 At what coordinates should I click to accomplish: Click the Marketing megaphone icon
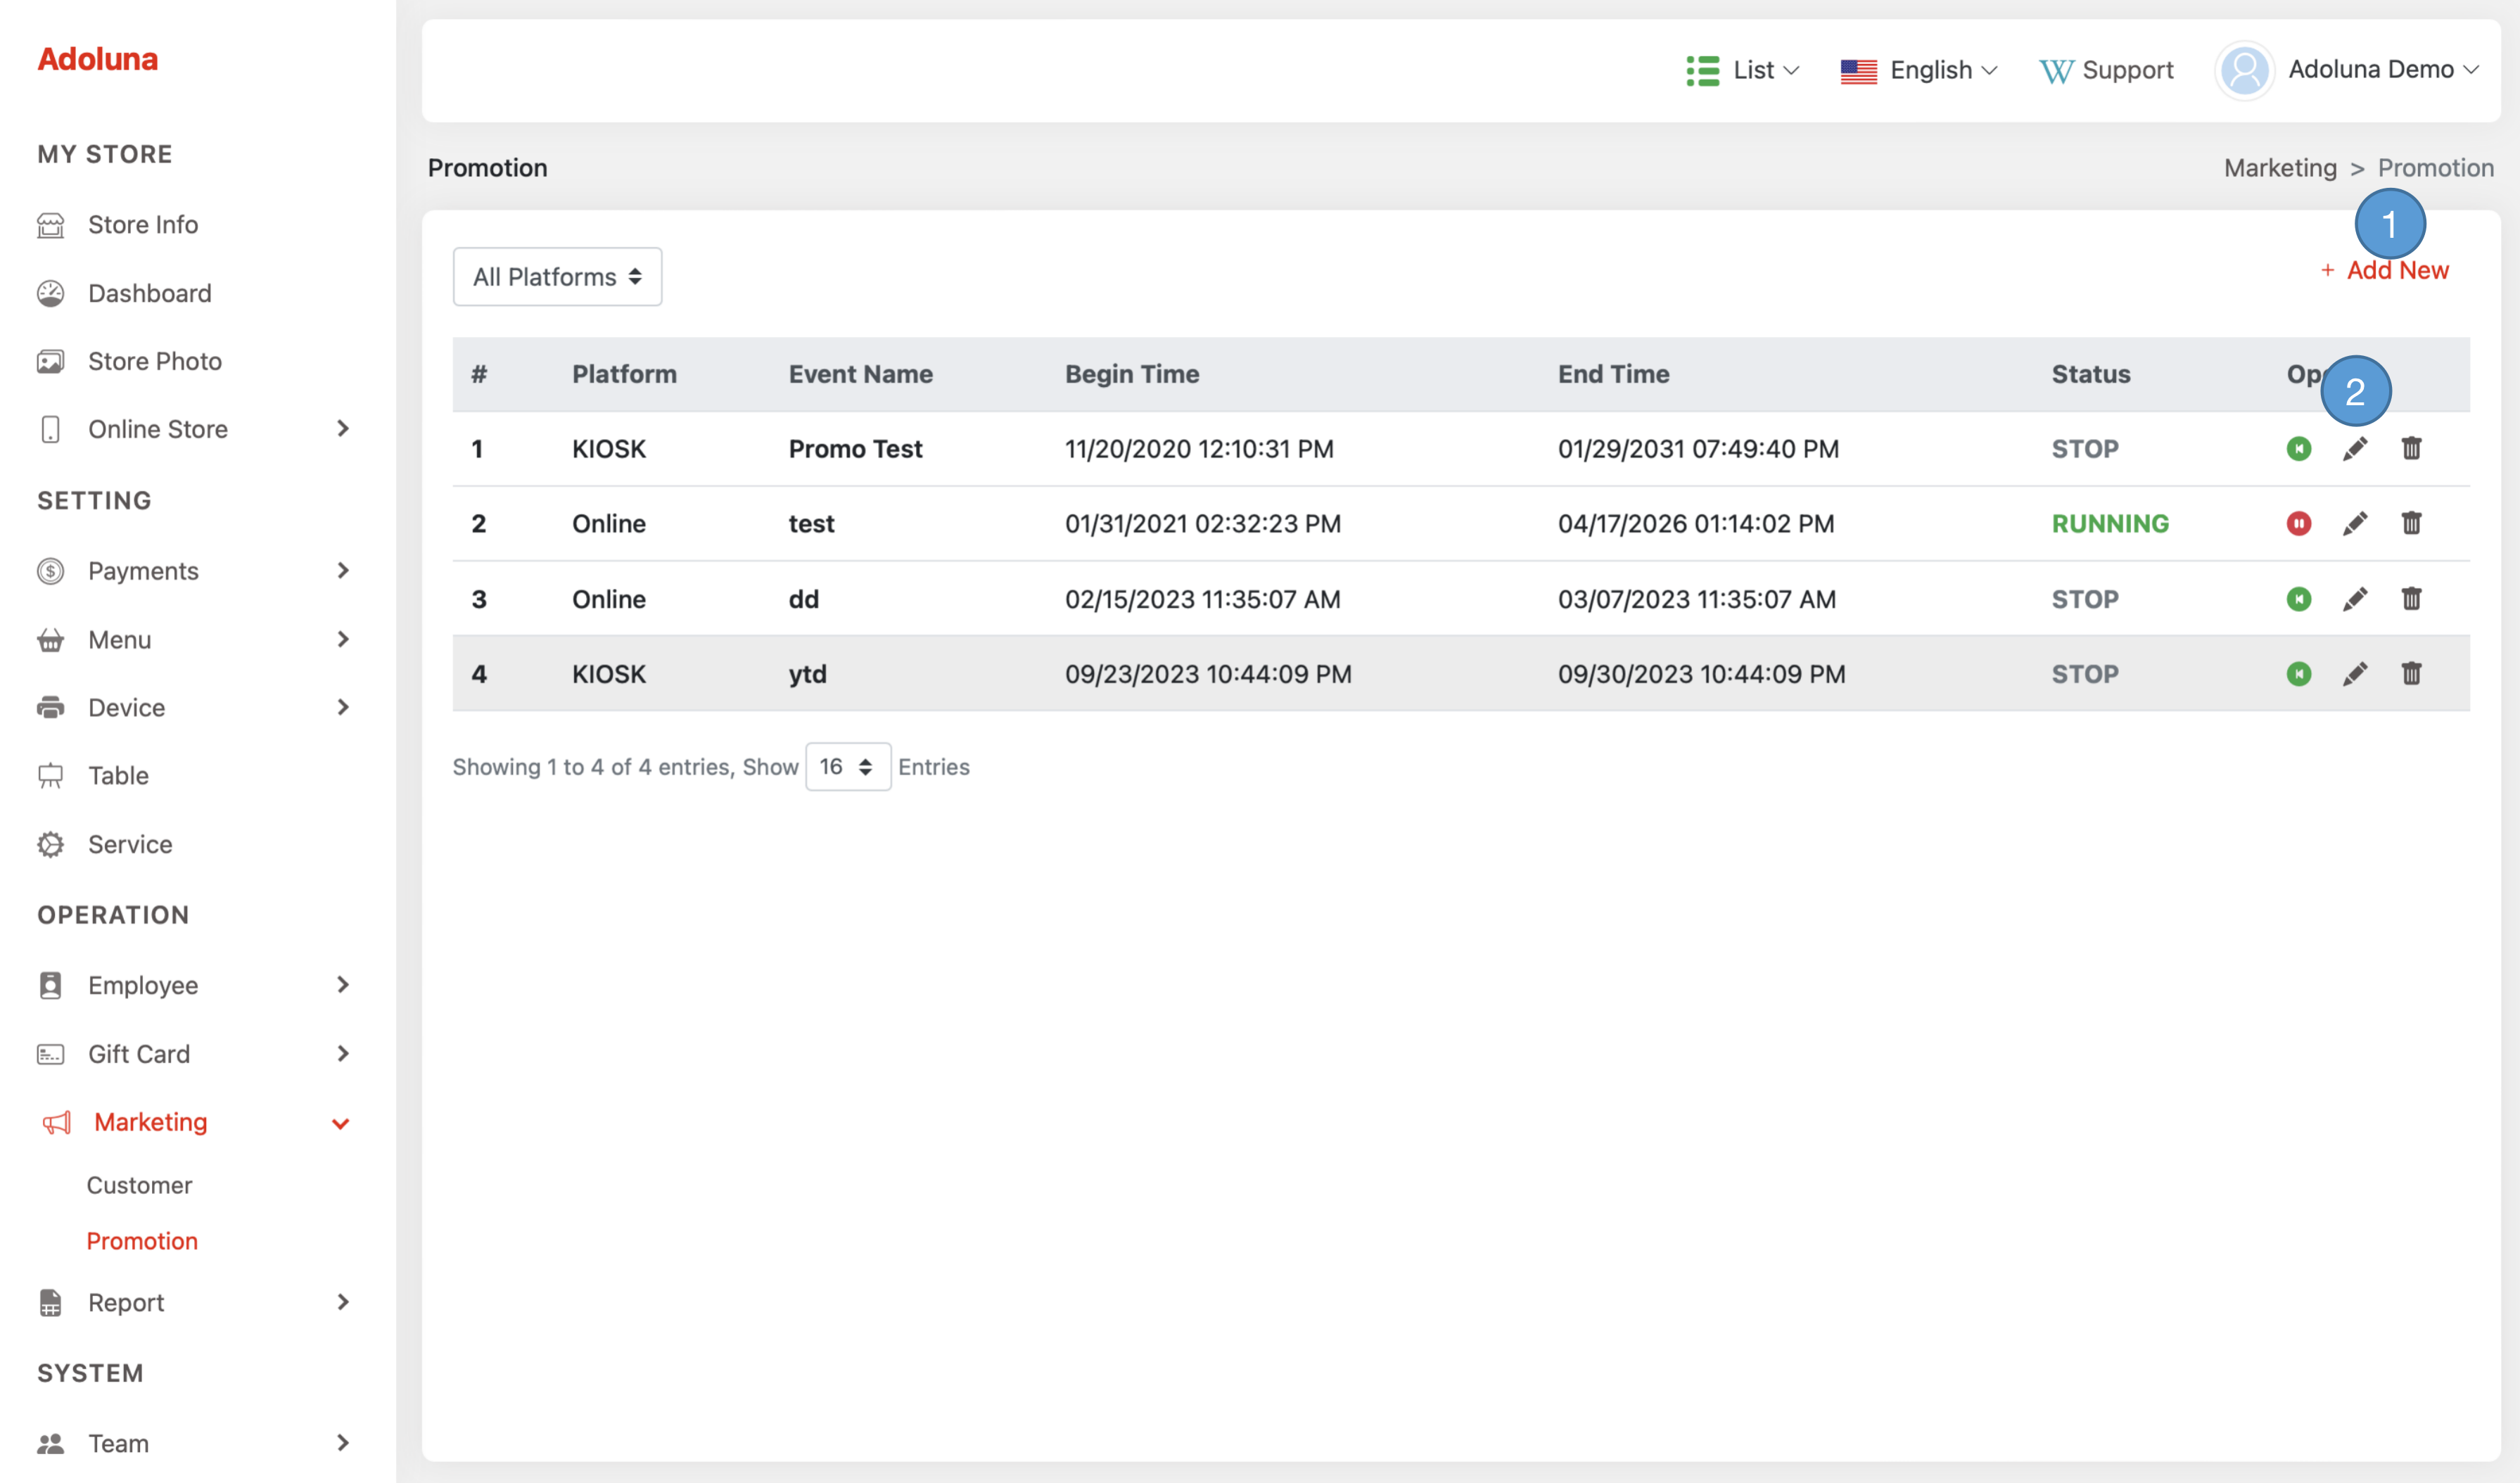[57, 1122]
